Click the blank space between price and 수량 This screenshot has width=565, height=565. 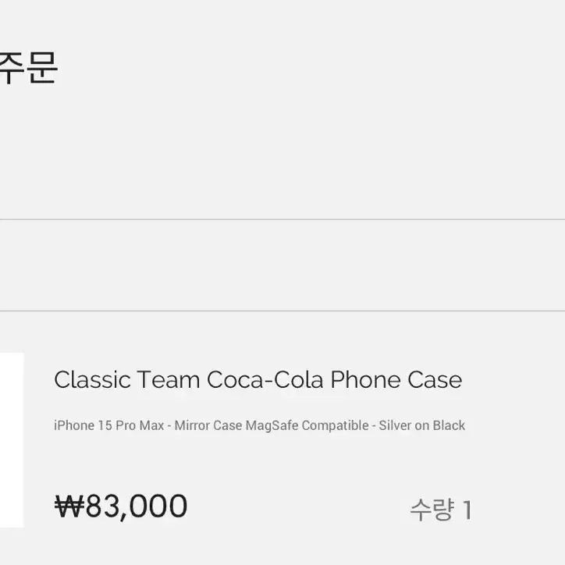coord(299,508)
